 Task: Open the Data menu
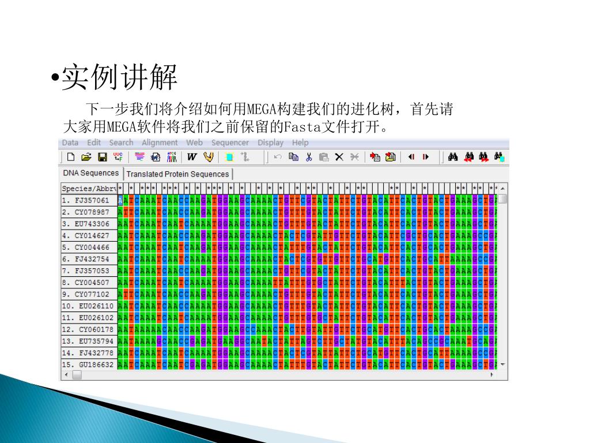70,142
